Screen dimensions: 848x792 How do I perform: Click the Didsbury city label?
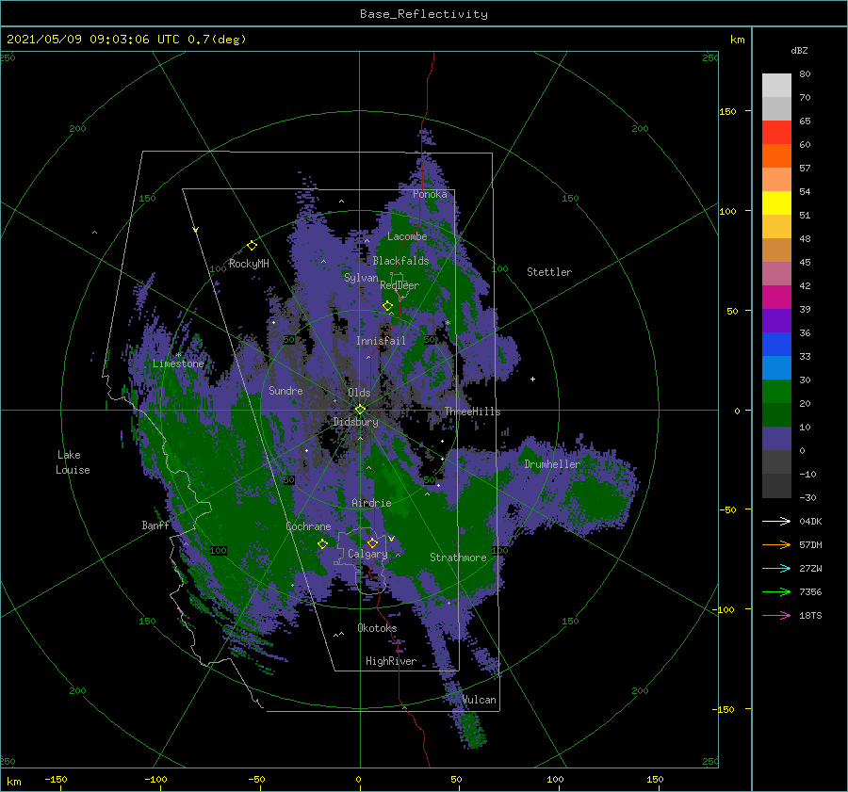pos(356,422)
